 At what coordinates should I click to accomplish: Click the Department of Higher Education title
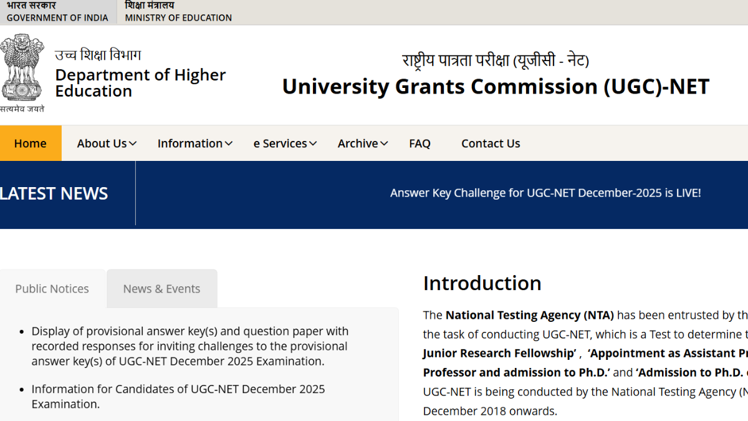pyautogui.click(x=140, y=83)
